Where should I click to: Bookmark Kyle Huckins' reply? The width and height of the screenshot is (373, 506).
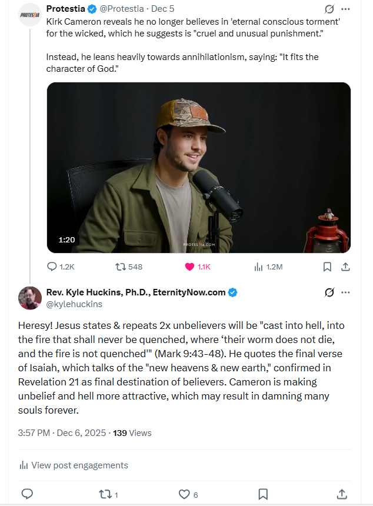point(263,494)
